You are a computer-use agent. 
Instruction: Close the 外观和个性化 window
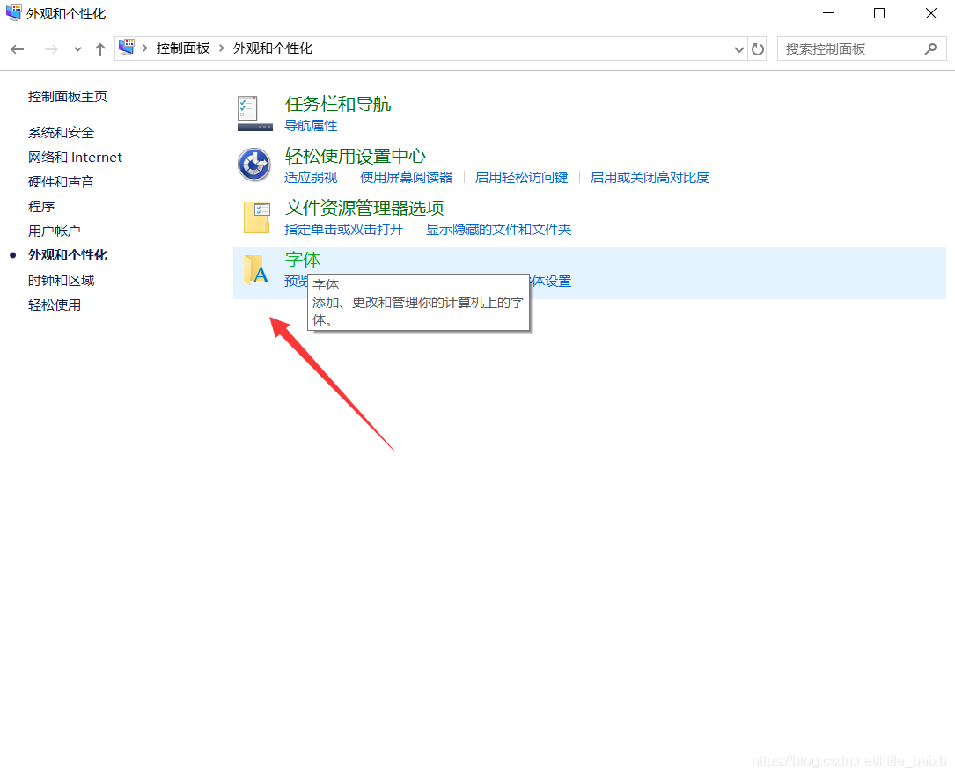point(930,13)
